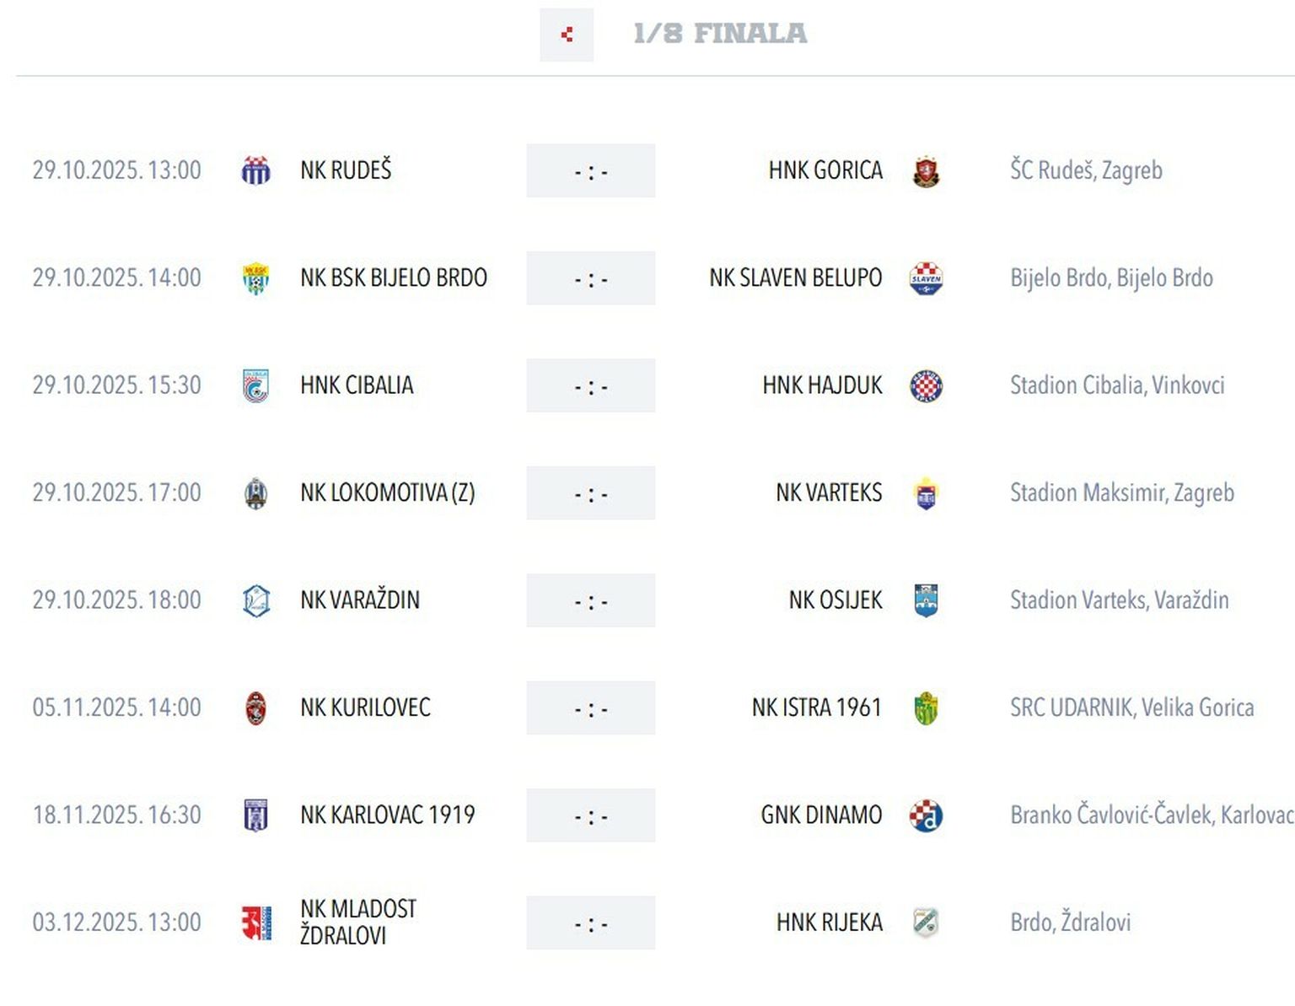The image size is (1295, 1006).
Task: Click the HNK Hajduk checkered crest
Action: coord(926,386)
